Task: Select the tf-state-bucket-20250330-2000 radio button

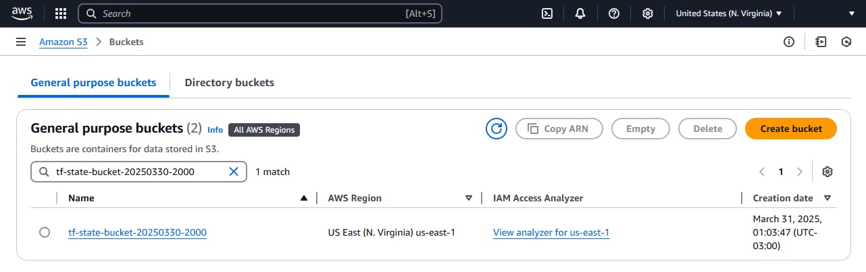Action: click(45, 232)
